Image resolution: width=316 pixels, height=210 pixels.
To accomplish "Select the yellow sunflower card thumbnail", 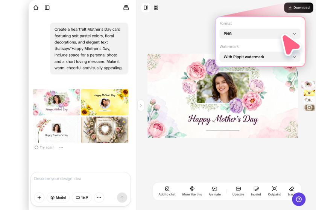I will (x=105, y=102).
